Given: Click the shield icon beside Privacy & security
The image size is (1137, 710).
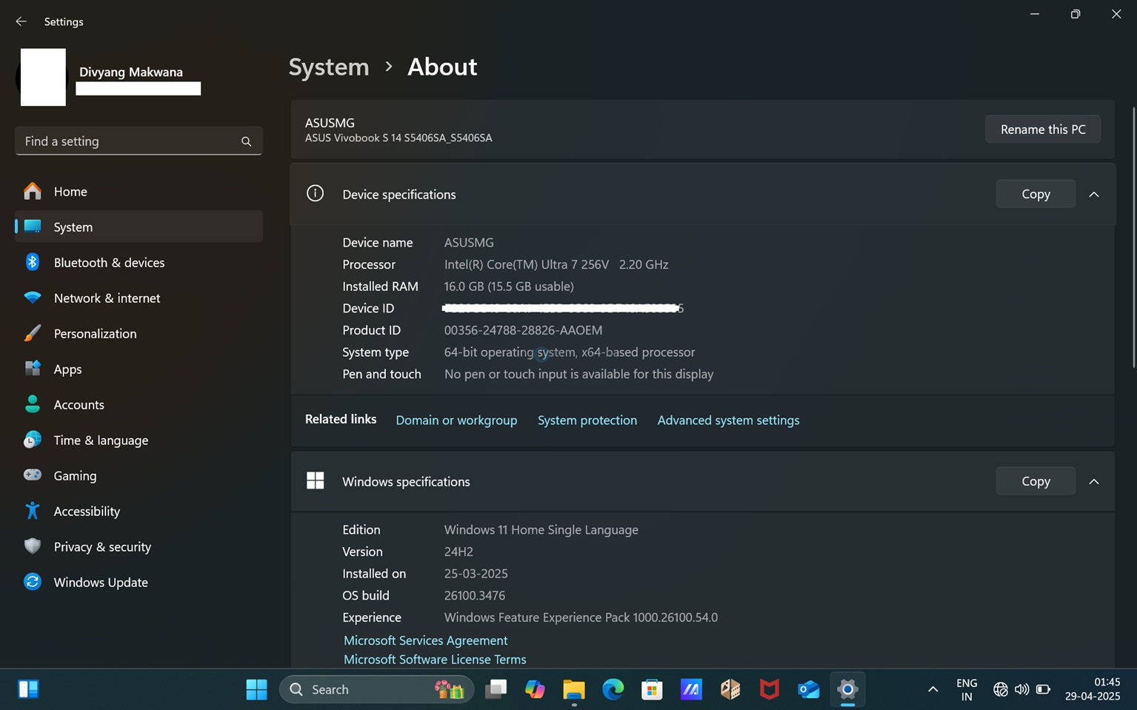Looking at the screenshot, I should pyautogui.click(x=33, y=546).
